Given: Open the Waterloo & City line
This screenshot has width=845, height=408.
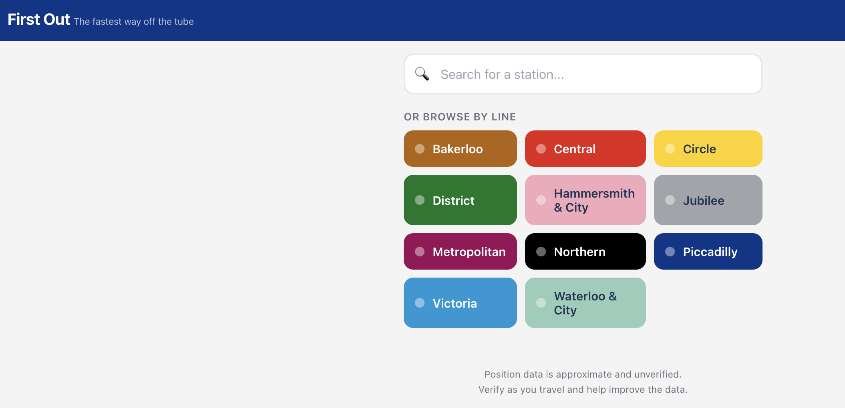Looking at the screenshot, I should point(585,303).
